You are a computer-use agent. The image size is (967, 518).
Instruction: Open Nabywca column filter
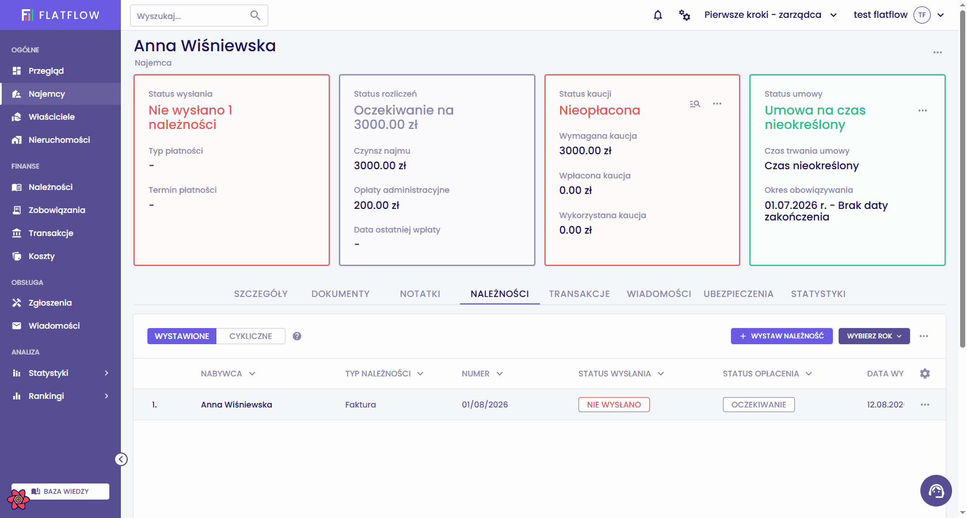pyautogui.click(x=252, y=374)
